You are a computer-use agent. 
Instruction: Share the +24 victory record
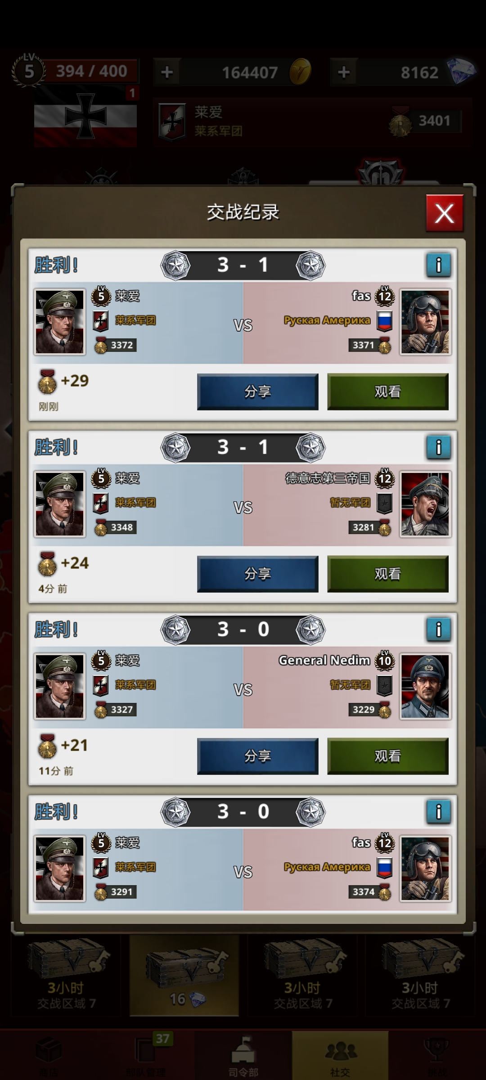point(257,574)
